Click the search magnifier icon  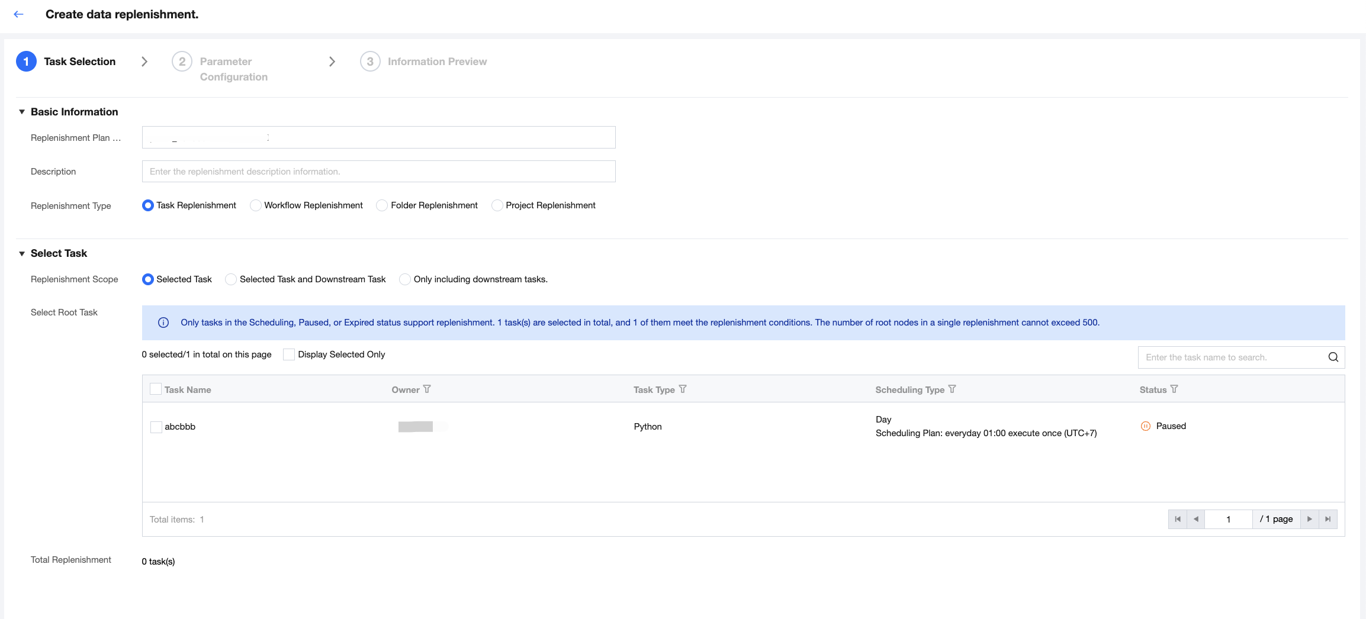(1333, 357)
